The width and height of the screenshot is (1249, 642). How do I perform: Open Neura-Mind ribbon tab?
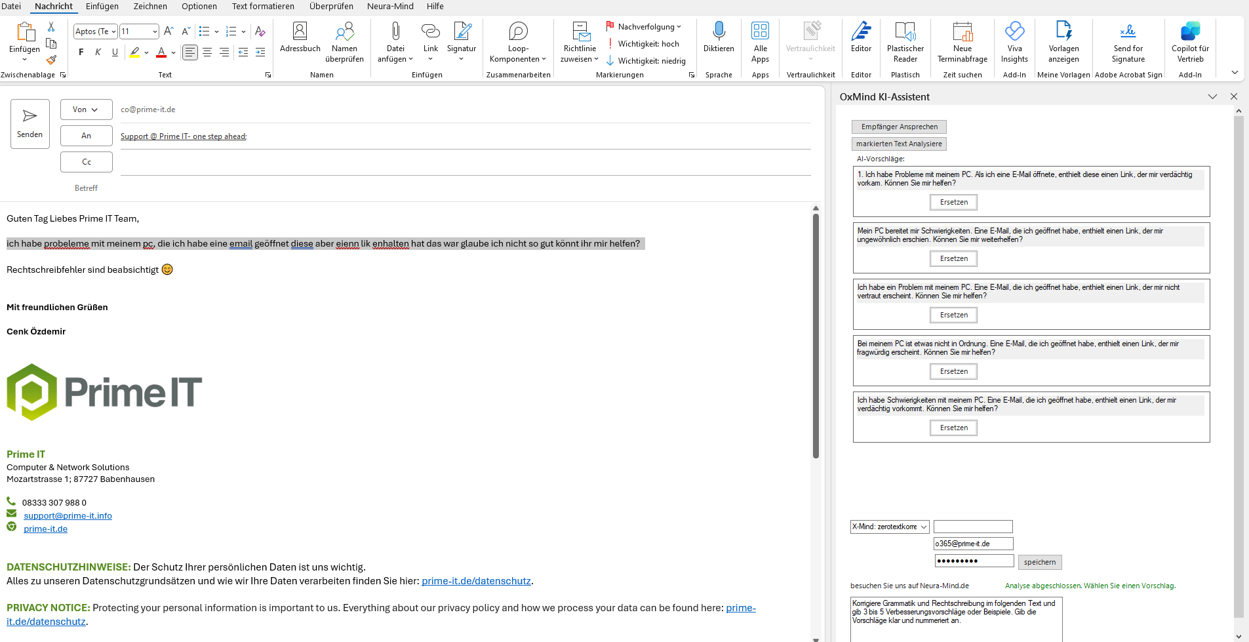[x=390, y=6]
